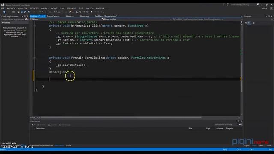Click the Open File folder icon
This screenshot has width=274, height=154.
click(18, 12)
